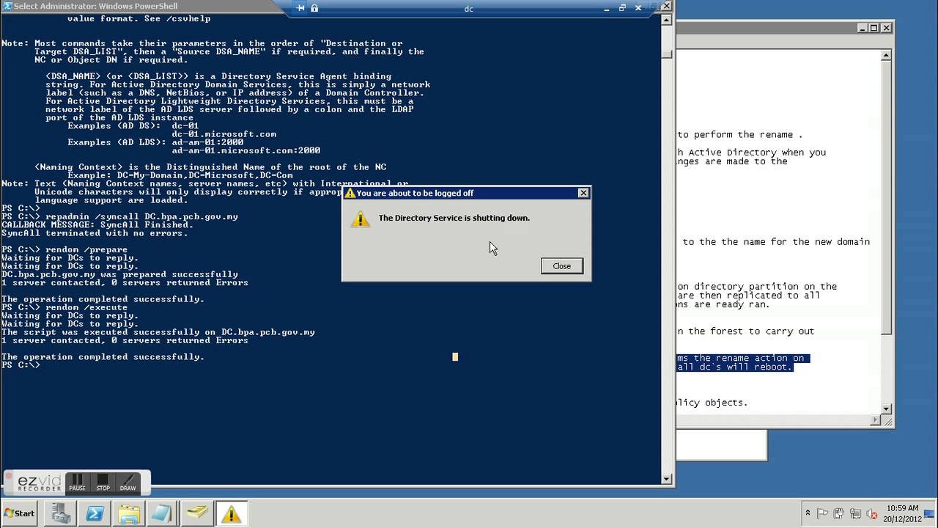Activate the ezvid Draw tool

pyautogui.click(x=128, y=483)
